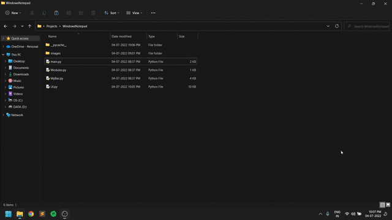Viewport: 392px width, 220px height.
Task: Sort by Type column header
Action: tap(151, 37)
